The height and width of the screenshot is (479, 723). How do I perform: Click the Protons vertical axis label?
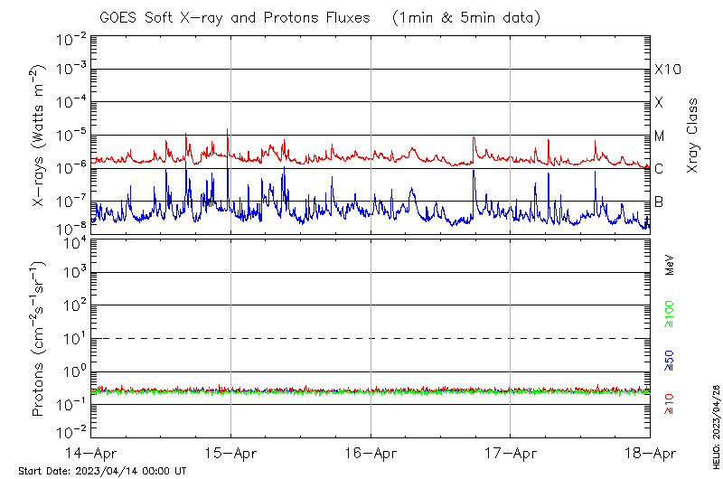point(39,339)
